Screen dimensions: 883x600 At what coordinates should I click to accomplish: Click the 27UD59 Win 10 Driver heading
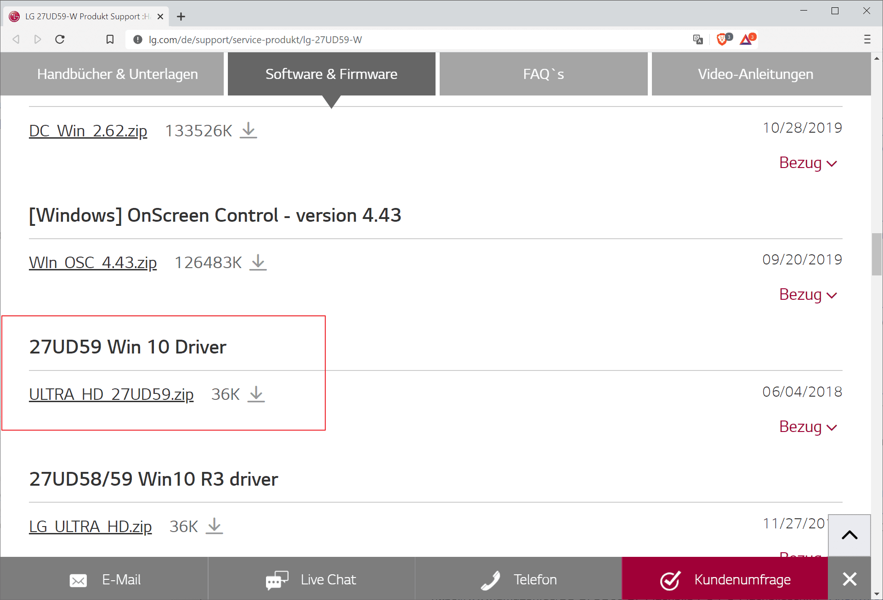pyautogui.click(x=128, y=347)
